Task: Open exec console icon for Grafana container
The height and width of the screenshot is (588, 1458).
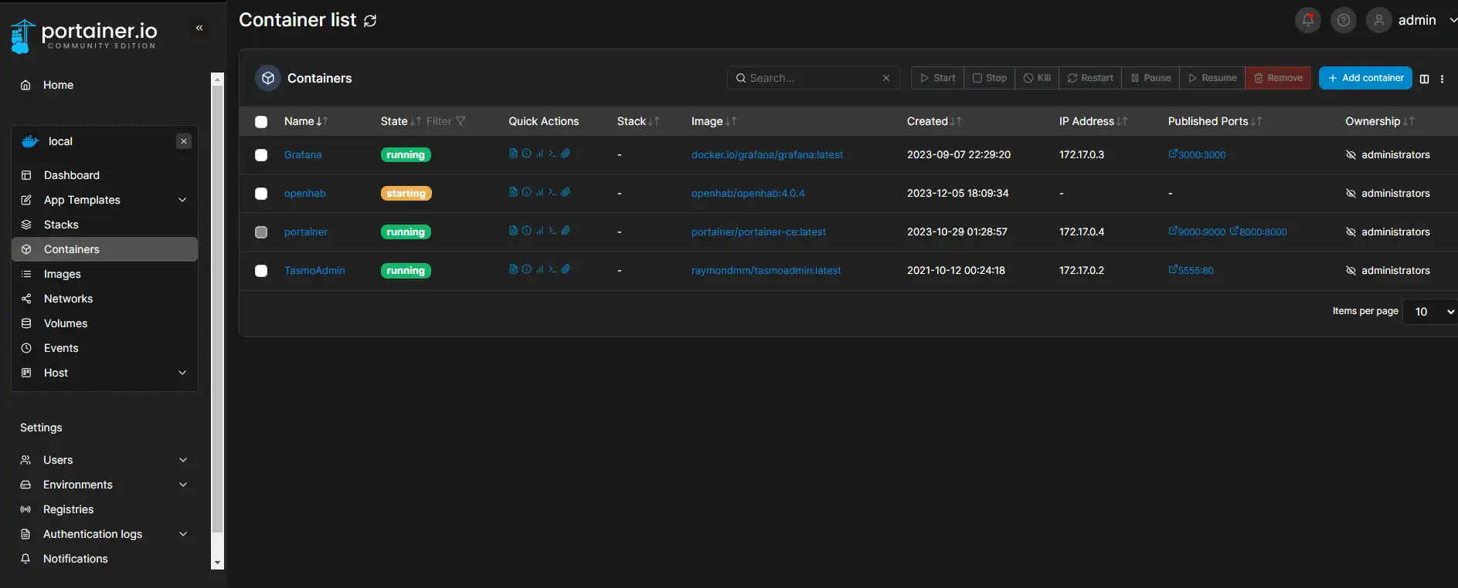Action: [x=552, y=154]
